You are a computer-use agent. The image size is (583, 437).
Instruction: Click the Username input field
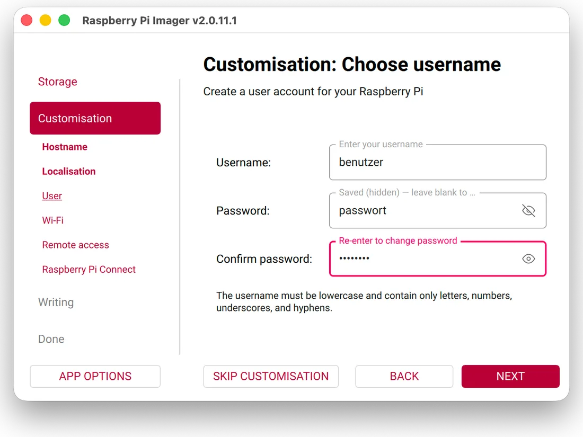(x=438, y=163)
